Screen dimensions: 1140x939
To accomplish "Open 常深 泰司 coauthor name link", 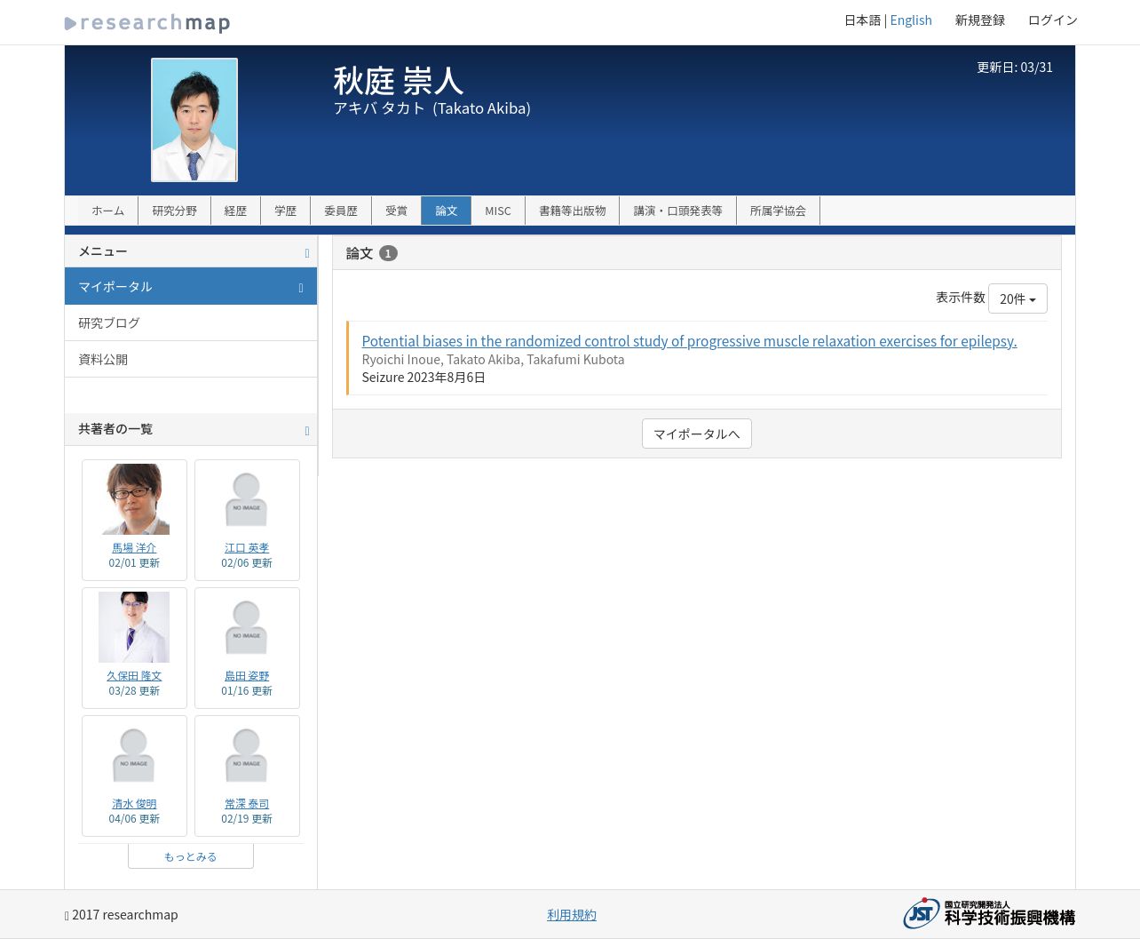I will [x=247, y=804].
